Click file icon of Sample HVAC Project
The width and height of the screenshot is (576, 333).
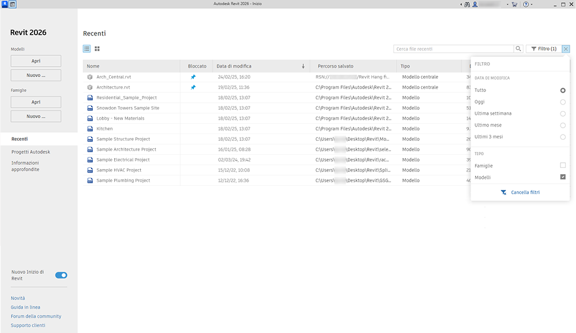coord(90,170)
